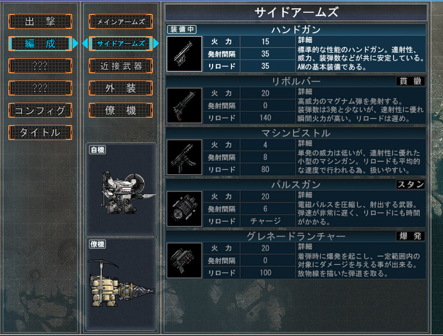Return to タイトル title screen
This screenshot has height=336, width=443.
(40, 132)
